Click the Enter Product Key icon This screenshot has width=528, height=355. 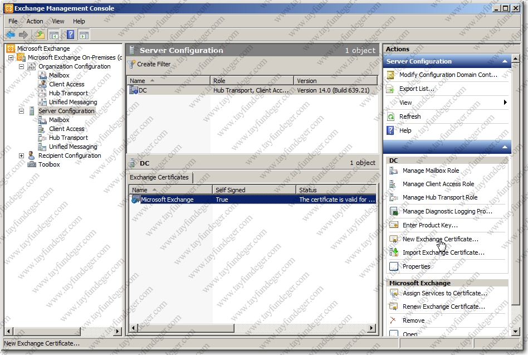pyautogui.click(x=394, y=225)
